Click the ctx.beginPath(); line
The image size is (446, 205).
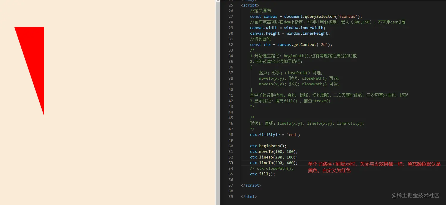point(268,146)
